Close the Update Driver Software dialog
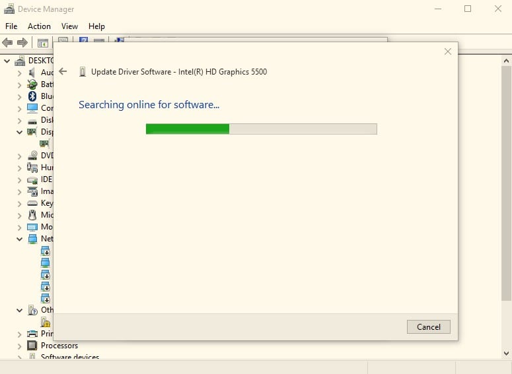Screen dimensions: 512x374 click(447, 51)
